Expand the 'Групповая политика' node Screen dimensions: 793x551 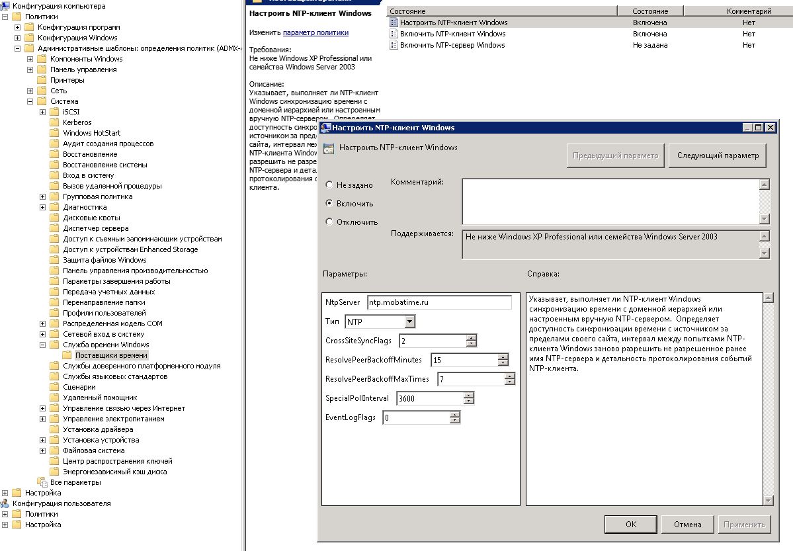coord(42,196)
